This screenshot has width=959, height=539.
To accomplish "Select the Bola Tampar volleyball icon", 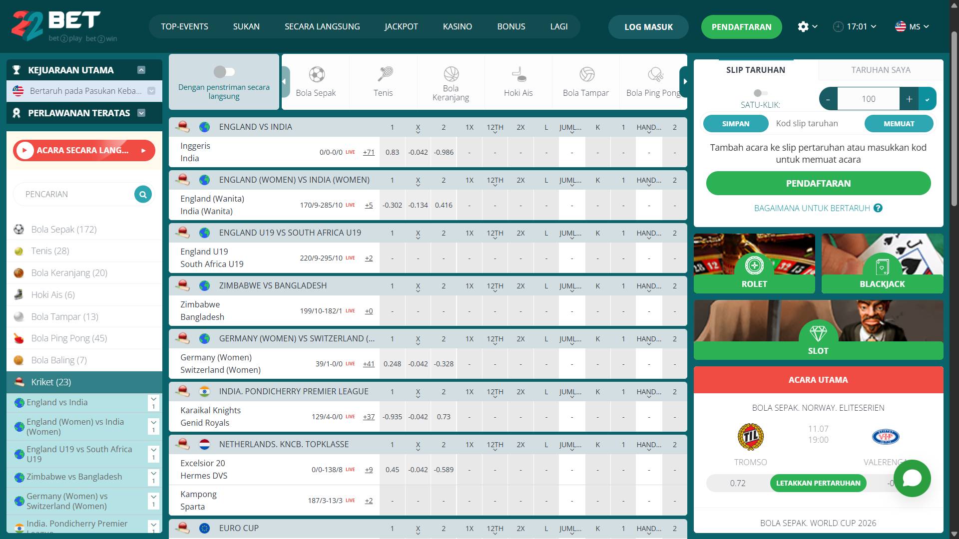I will 586,74.
